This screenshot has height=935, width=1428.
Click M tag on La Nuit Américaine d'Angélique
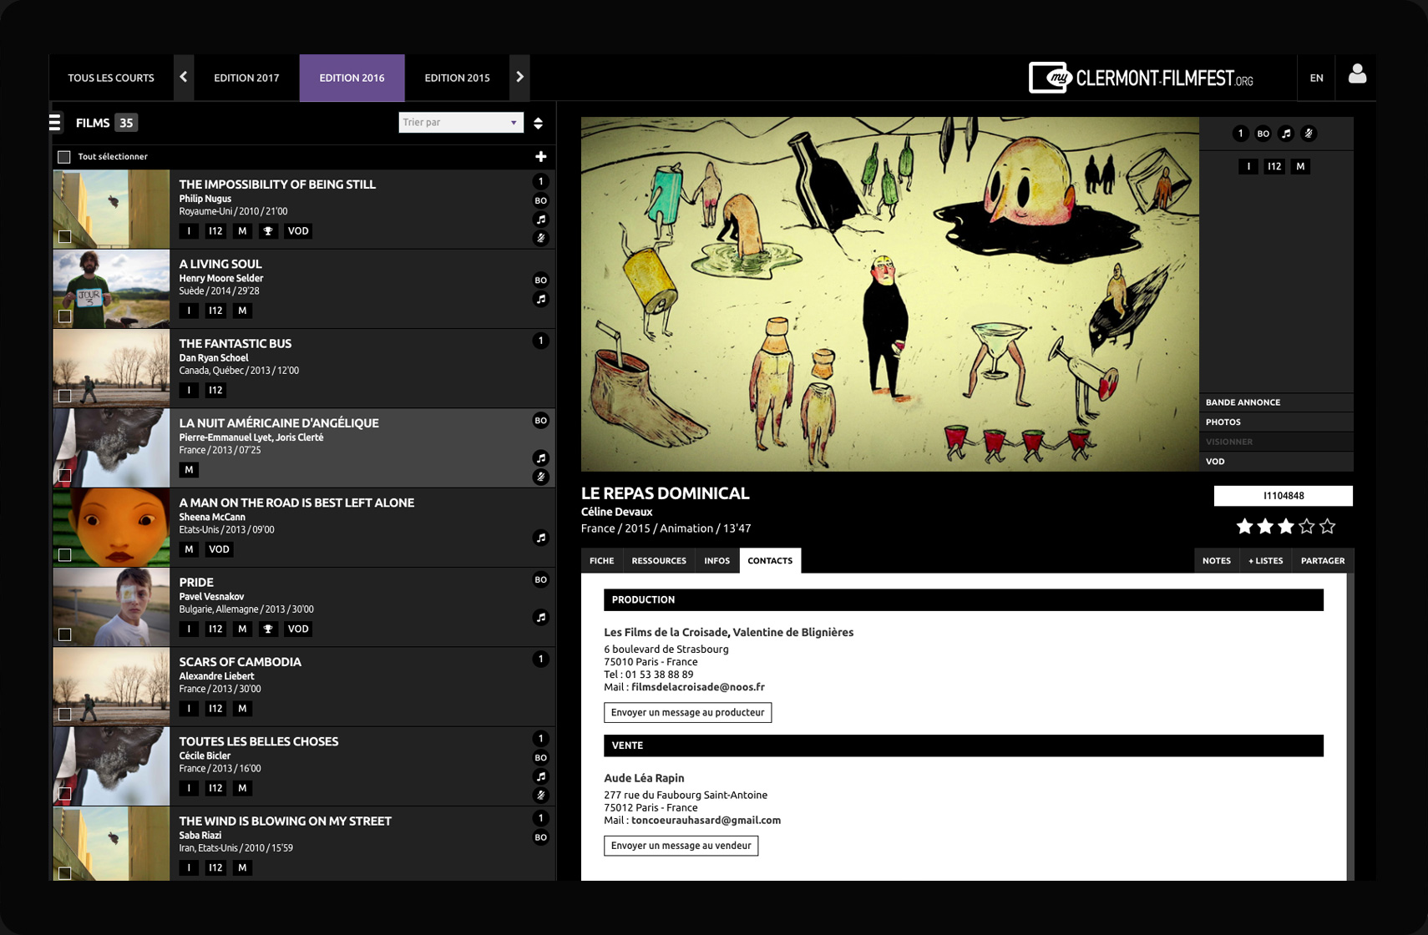189,470
